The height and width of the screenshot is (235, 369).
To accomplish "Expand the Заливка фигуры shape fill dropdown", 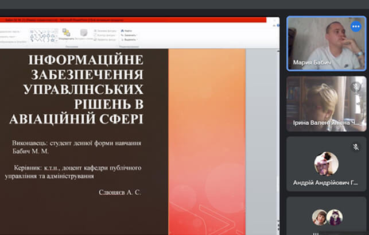I will (x=105, y=30).
